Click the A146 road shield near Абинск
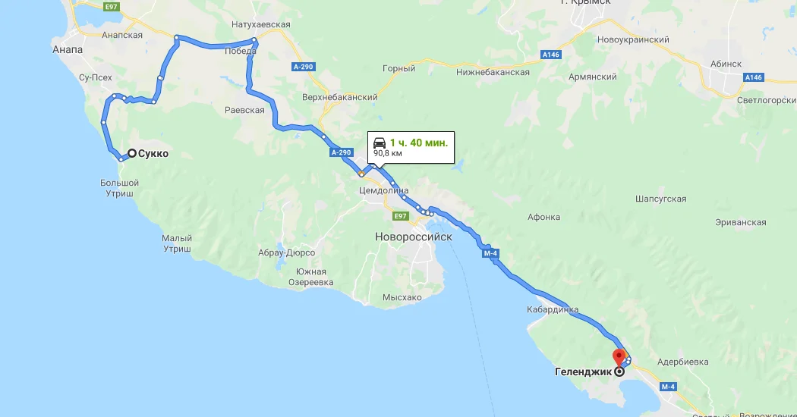The width and height of the screenshot is (797, 417). point(753,77)
